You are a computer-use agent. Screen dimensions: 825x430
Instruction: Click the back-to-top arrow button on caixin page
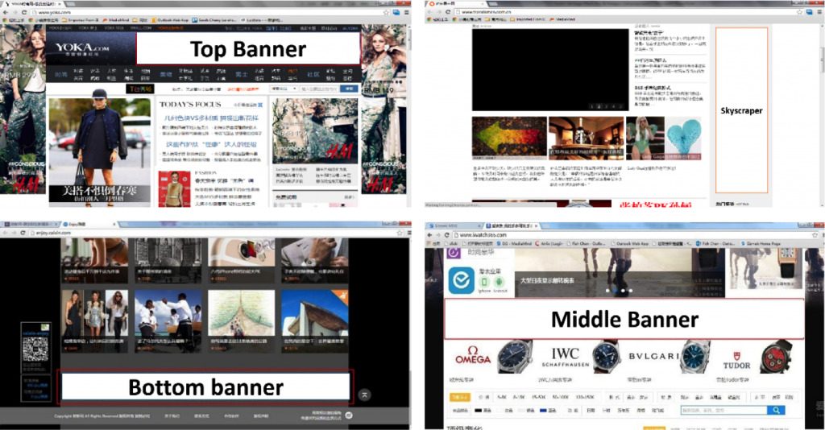364,395
